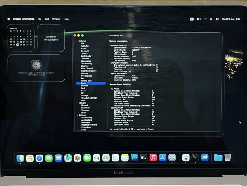The image size is (247, 186).
Task: Select Wi-Fi under Network
Action: tap(84, 113)
